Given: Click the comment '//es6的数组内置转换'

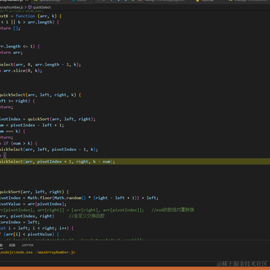Looking at the screenshot, I should (173, 210).
